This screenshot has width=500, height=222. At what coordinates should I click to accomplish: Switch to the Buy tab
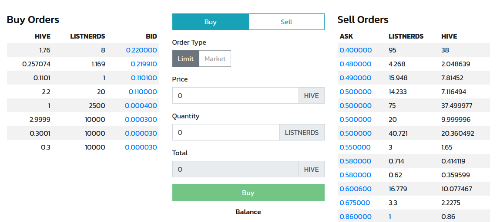click(x=211, y=22)
